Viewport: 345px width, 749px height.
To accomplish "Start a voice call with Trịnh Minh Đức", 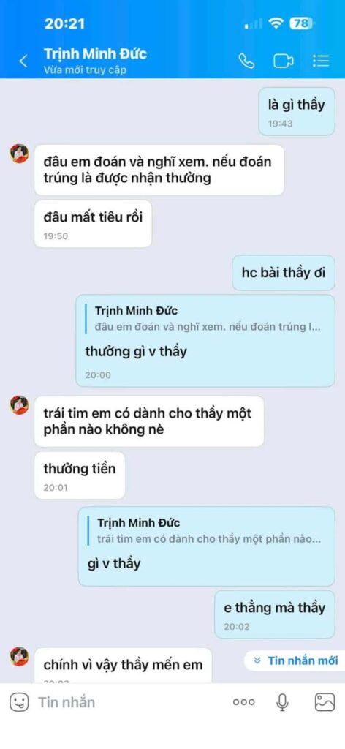I will point(246,61).
